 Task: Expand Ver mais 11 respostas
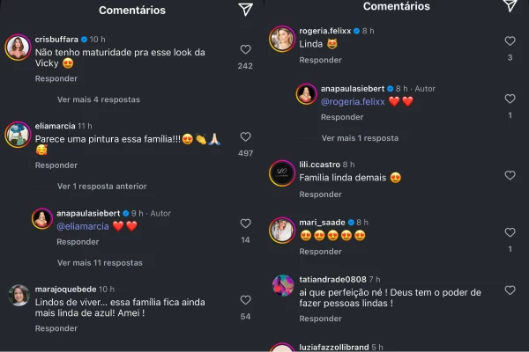100,263
